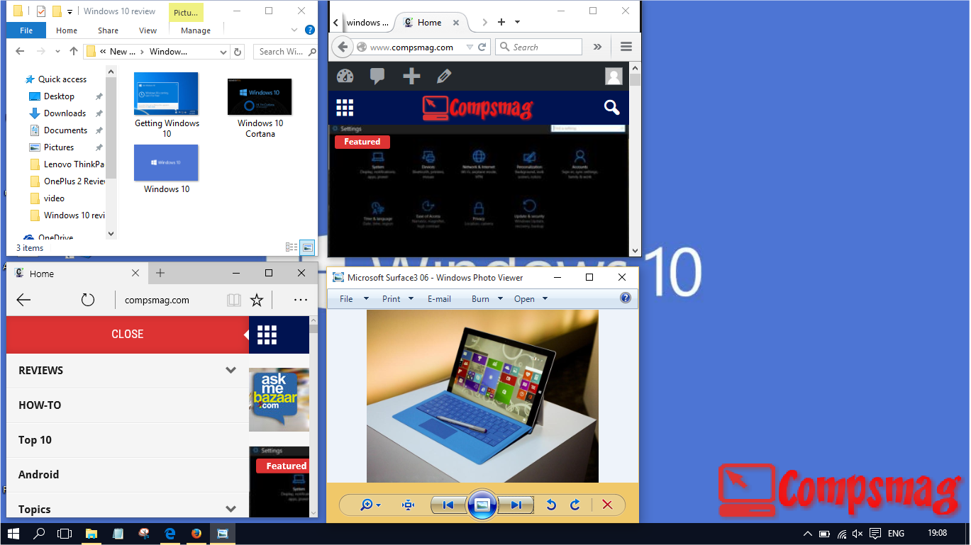The height and width of the screenshot is (545, 971).
Task: Click the pencil edit icon in Firefox page
Action: coord(444,76)
